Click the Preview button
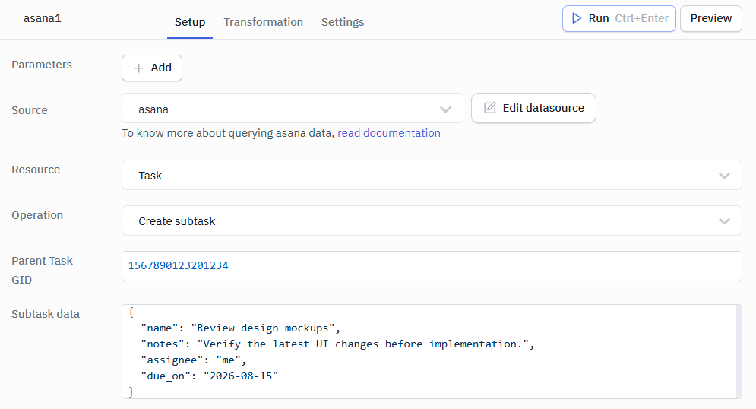The image size is (756, 409). click(710, 18)
